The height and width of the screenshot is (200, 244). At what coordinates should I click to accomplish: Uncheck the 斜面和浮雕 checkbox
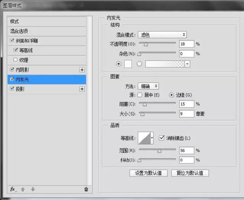point(12,41)
